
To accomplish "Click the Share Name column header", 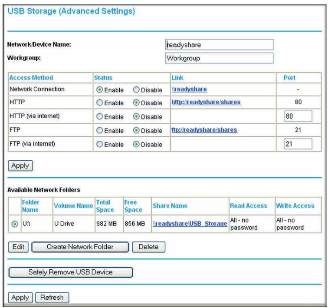I will point(170,206).
